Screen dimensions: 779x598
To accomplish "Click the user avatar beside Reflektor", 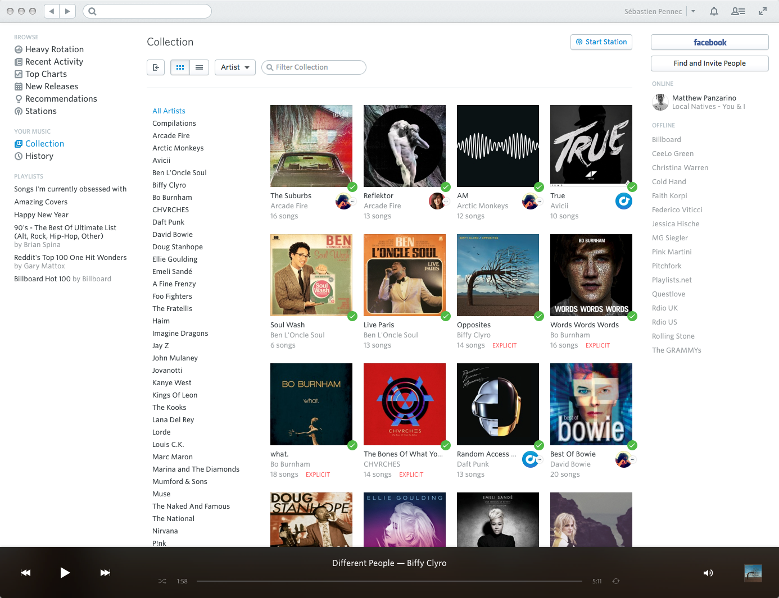I will 437,201.
